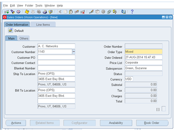174x130 pixels.
Task: Click the Folder Tools icon
Action: 115,12
